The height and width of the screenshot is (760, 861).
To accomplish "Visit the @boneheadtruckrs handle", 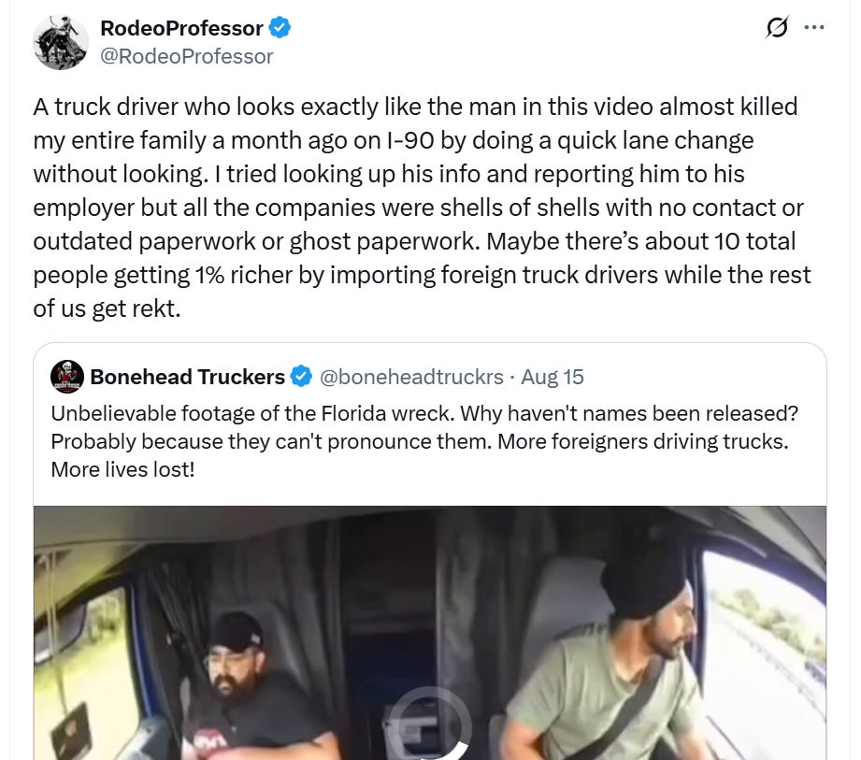I will (411, 378).
